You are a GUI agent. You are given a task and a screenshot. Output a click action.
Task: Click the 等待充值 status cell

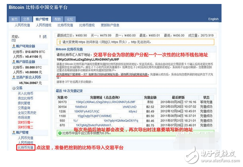pos(206,102)
